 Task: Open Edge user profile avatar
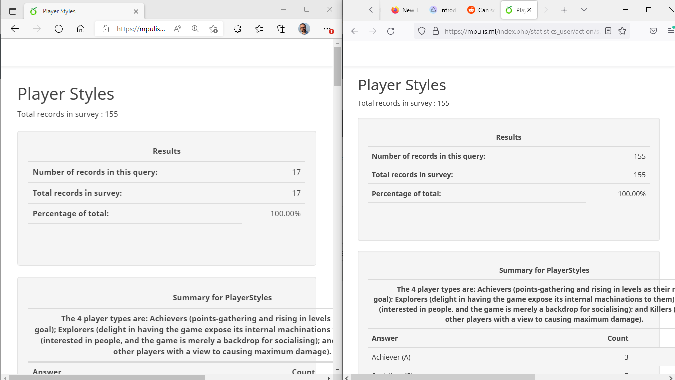[x=304, y=29]
